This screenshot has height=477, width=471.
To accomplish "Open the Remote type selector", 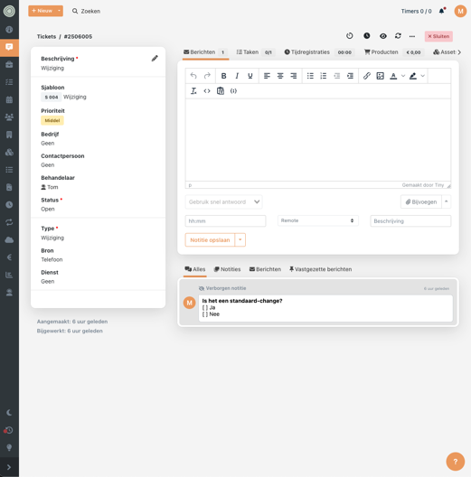I will pyautogui.click(x=317, y=220).
